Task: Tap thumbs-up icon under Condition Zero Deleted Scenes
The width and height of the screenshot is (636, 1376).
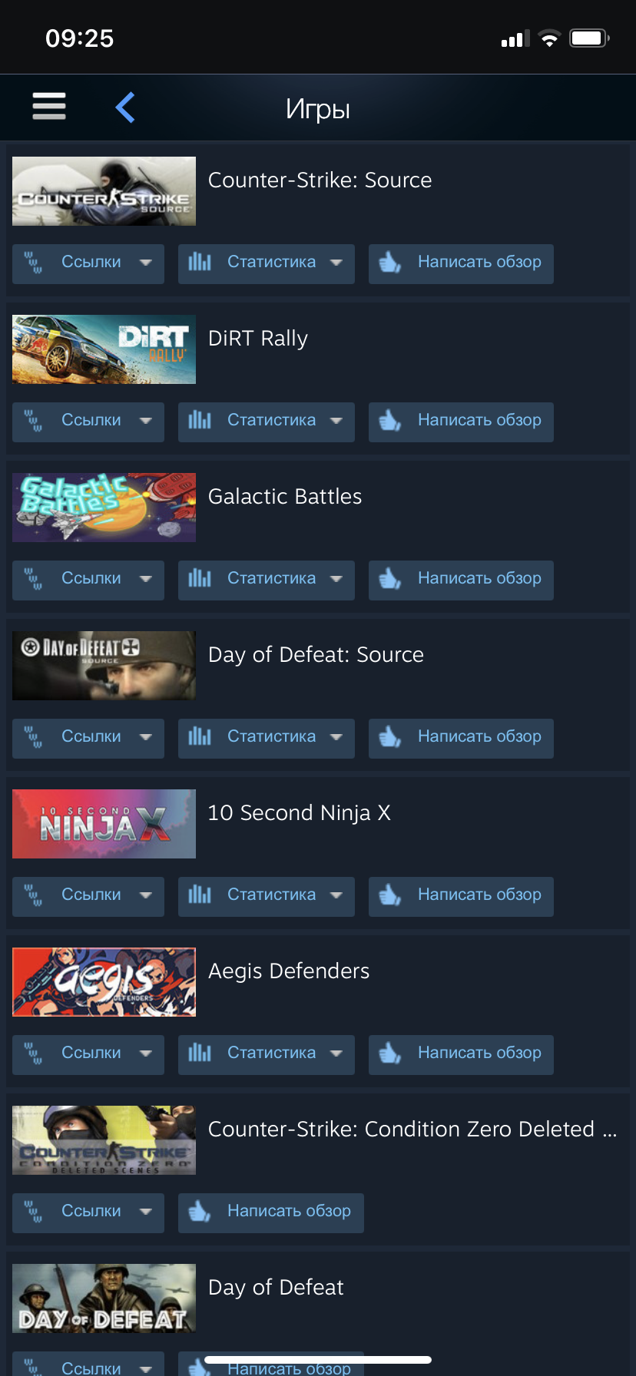Action: point(200,1212)
